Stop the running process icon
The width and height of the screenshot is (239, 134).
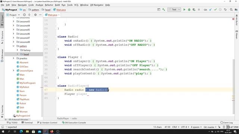pyautogui.click(x=199, y=10)
